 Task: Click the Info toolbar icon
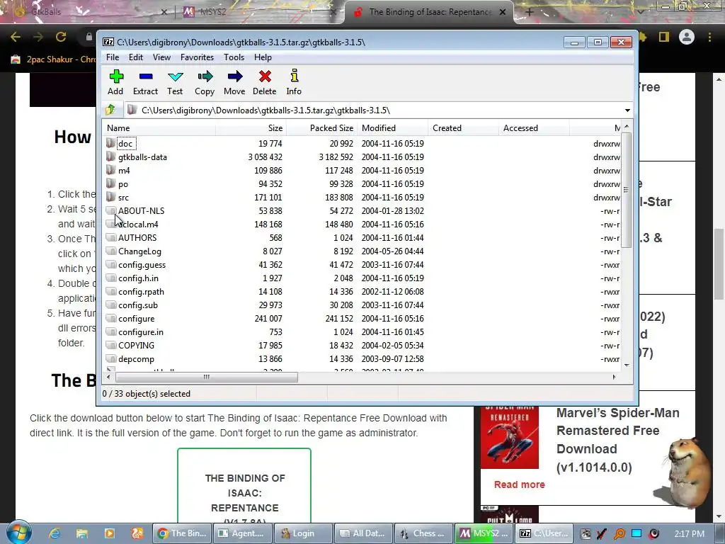coord(294,76)
